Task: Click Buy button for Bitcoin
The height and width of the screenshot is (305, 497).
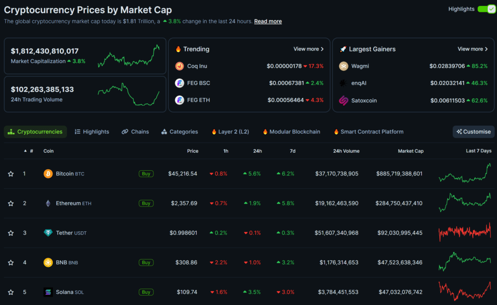Action: (146, 174)
